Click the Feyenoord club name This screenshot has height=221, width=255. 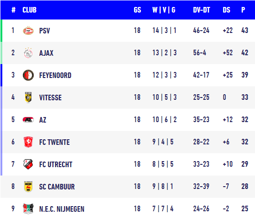click(x=55, y=75)
